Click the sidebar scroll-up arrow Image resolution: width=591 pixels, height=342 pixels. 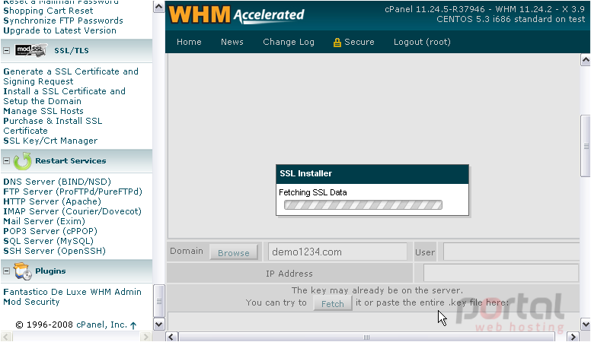[x=158, y=7]
